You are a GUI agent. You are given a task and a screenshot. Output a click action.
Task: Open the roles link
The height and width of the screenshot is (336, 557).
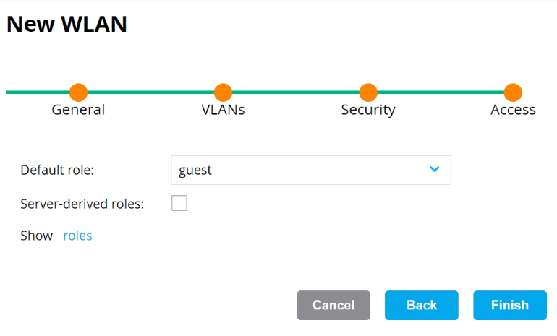click(77, 236)
